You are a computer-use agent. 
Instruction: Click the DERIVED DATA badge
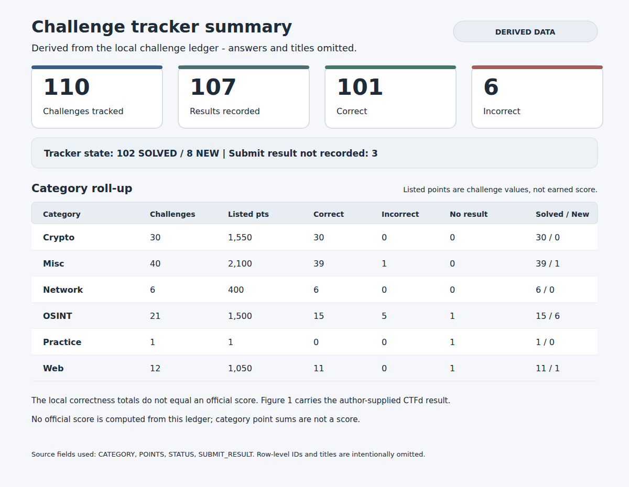[x=525, y=31]
